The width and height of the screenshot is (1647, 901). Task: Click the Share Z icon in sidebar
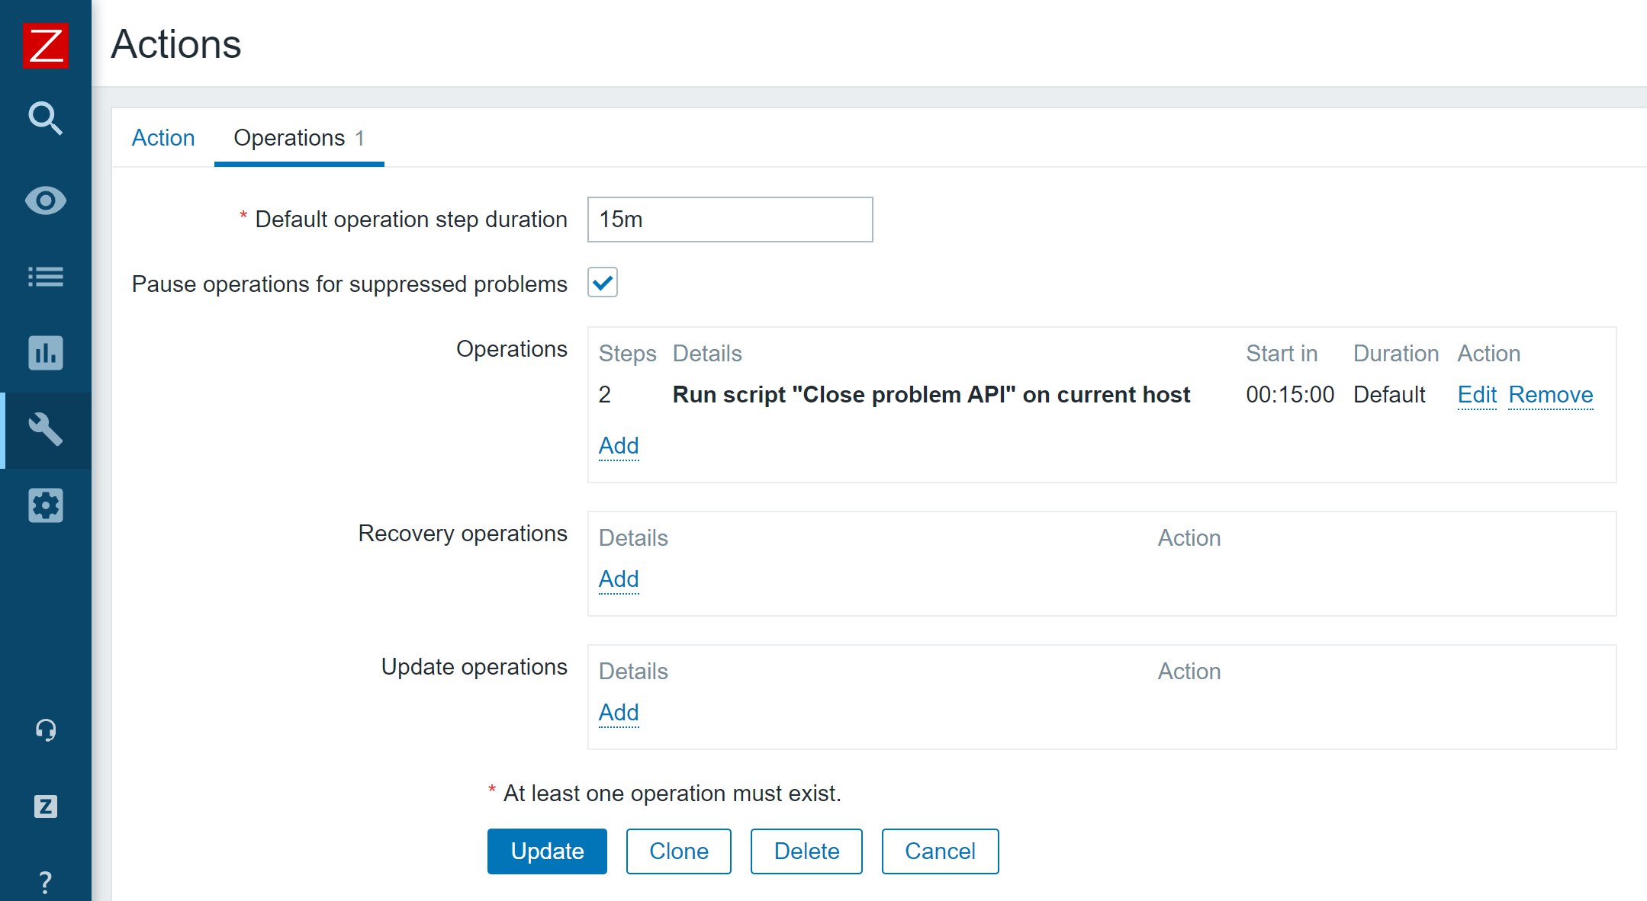click(x=46, y=806)
